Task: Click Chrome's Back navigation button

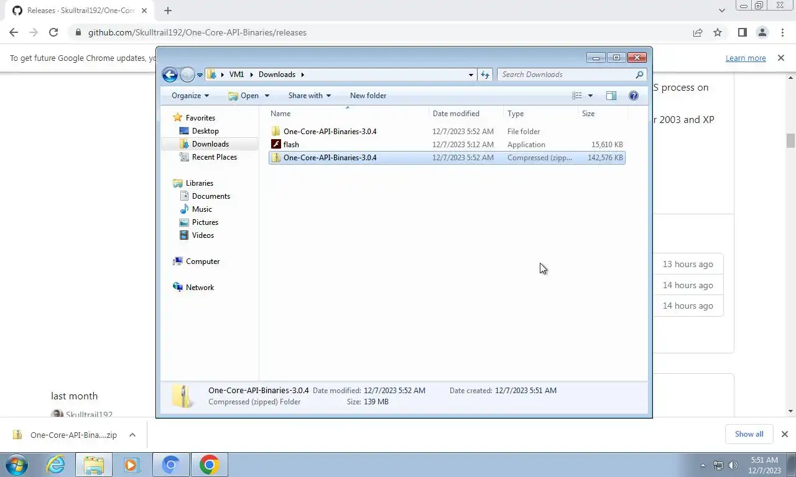Action: (x=14, y=32)
